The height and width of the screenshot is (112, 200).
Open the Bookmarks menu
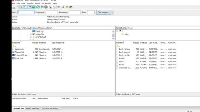[x=46, y=3]
